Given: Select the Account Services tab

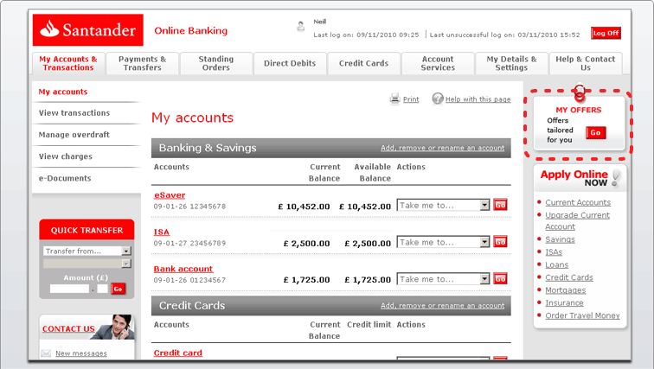Looking at the screenshot, I should tap(438, 63).
